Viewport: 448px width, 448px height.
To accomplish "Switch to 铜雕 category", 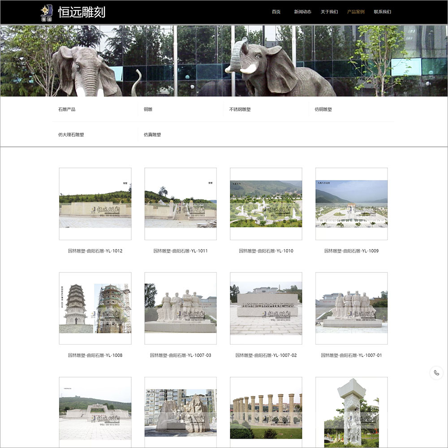I will [x=148, y=109].
